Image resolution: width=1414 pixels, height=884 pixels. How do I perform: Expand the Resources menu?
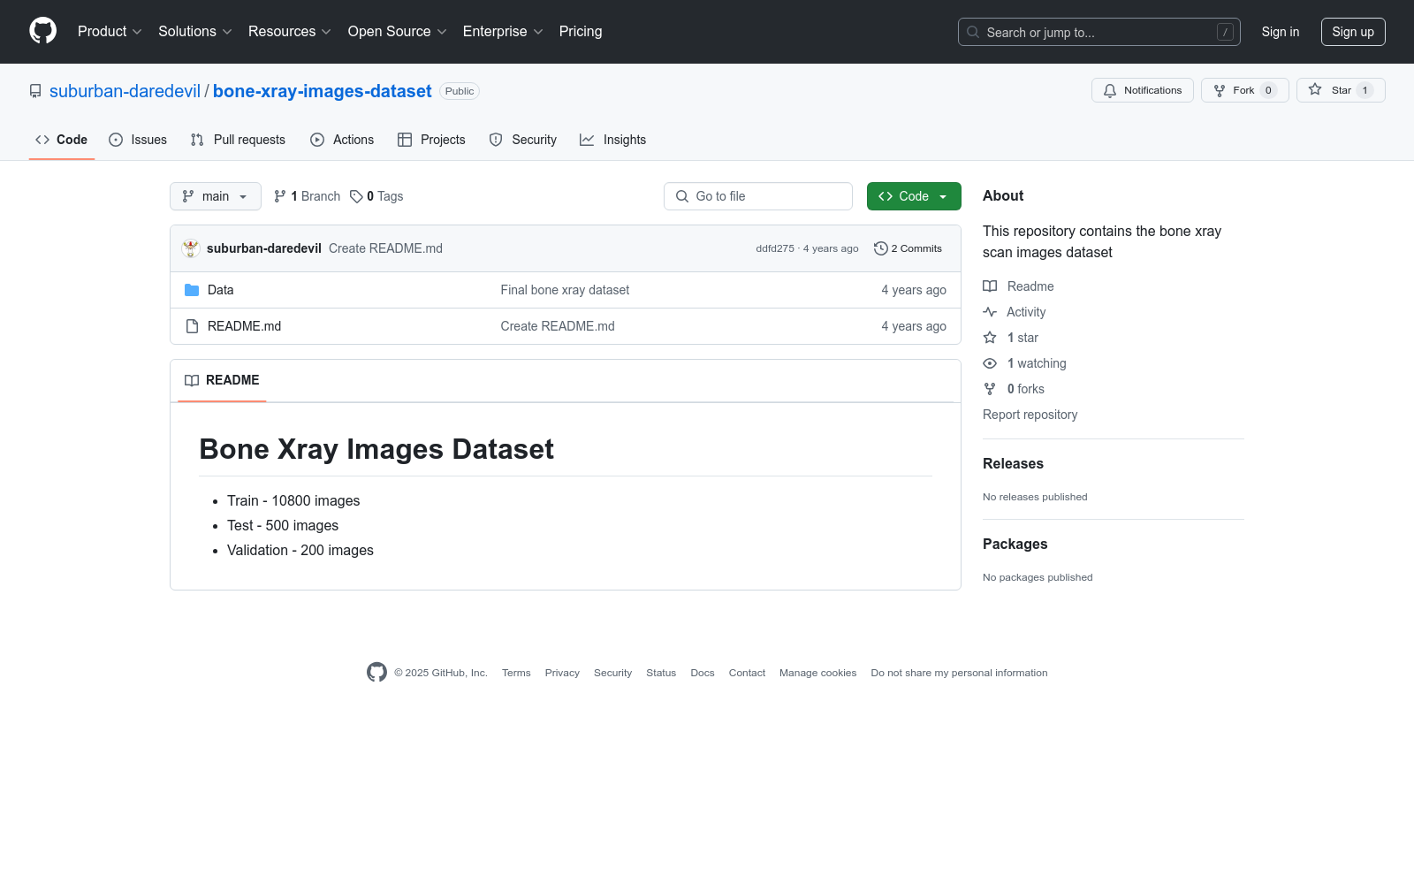pyautogui.click(x=290, y=31)
